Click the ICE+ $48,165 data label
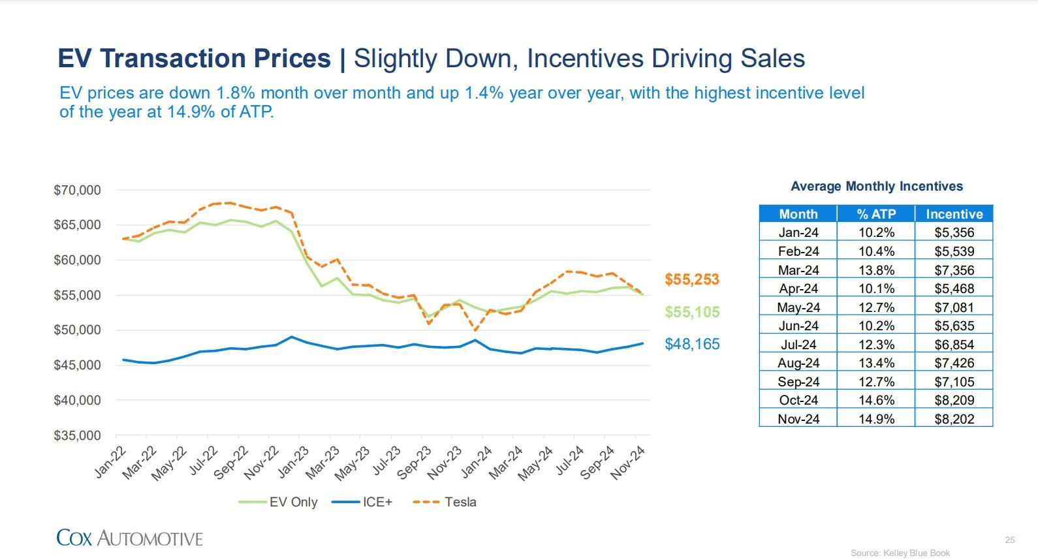The height and width of the screenshot is (560, 1038). point(691,344)
